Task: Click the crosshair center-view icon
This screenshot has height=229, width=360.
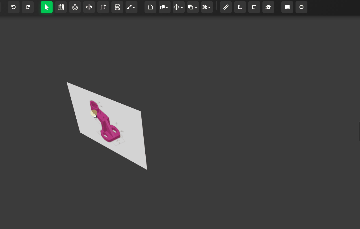Action: point(301,7)
